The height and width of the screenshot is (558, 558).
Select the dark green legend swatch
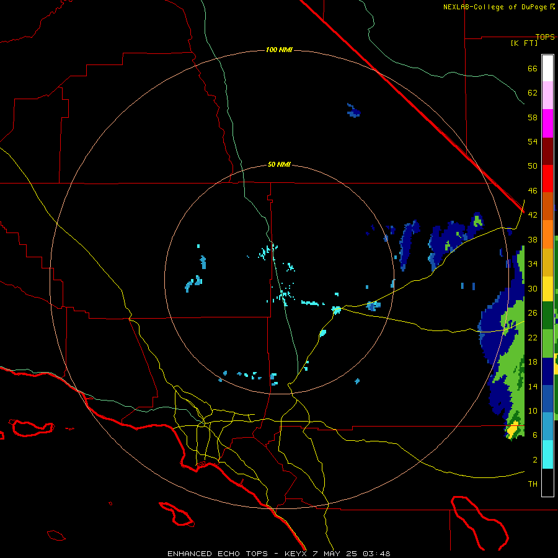(x=547, y=316)
